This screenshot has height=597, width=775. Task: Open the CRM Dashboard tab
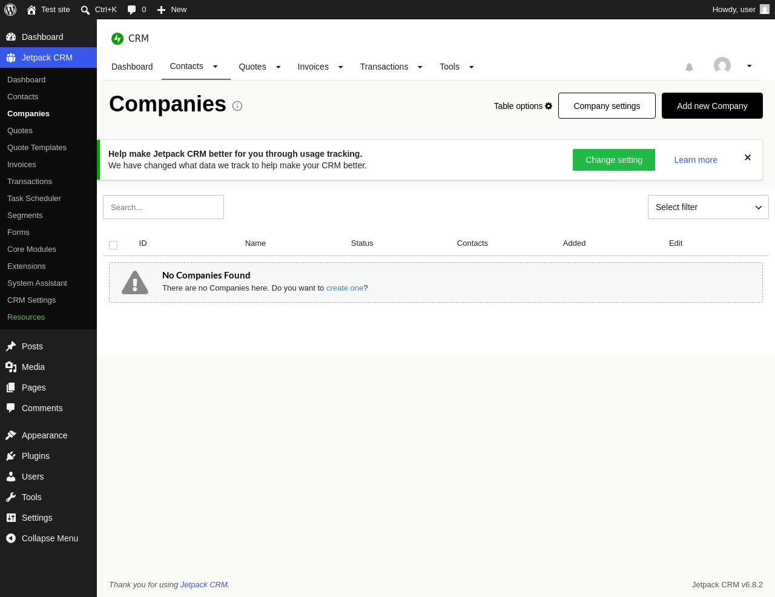[x=132, y=67]
